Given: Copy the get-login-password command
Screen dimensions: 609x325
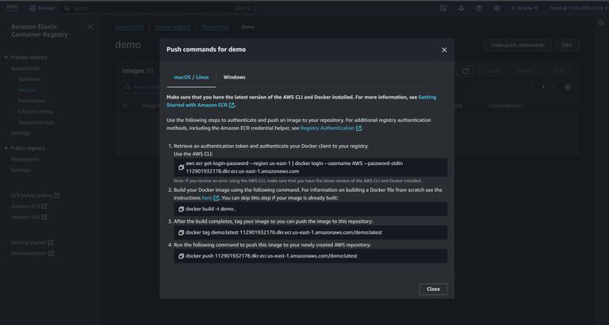Looking at the screenshot, I should (x=181, y=167).
